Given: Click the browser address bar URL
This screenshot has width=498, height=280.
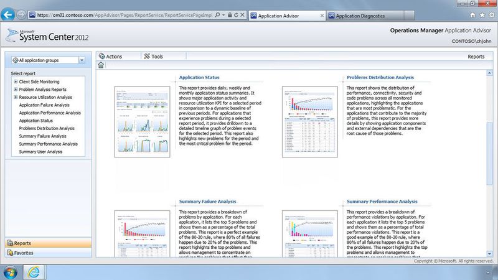Looking at the screenshot, I should tap(125, 15).
